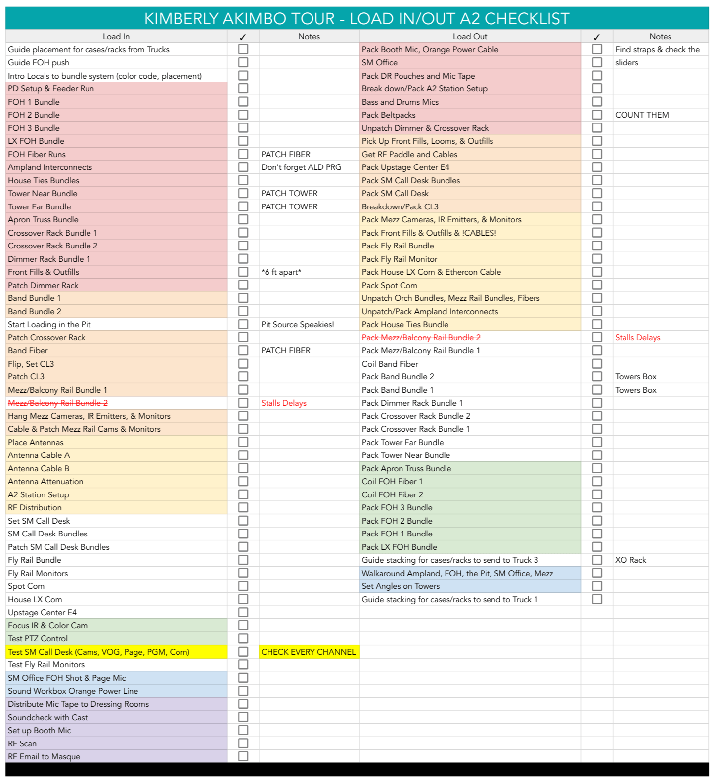714x782 pixels.
Task: Check off Pack Beltpacks in Load Out
Action: point(597,115)
